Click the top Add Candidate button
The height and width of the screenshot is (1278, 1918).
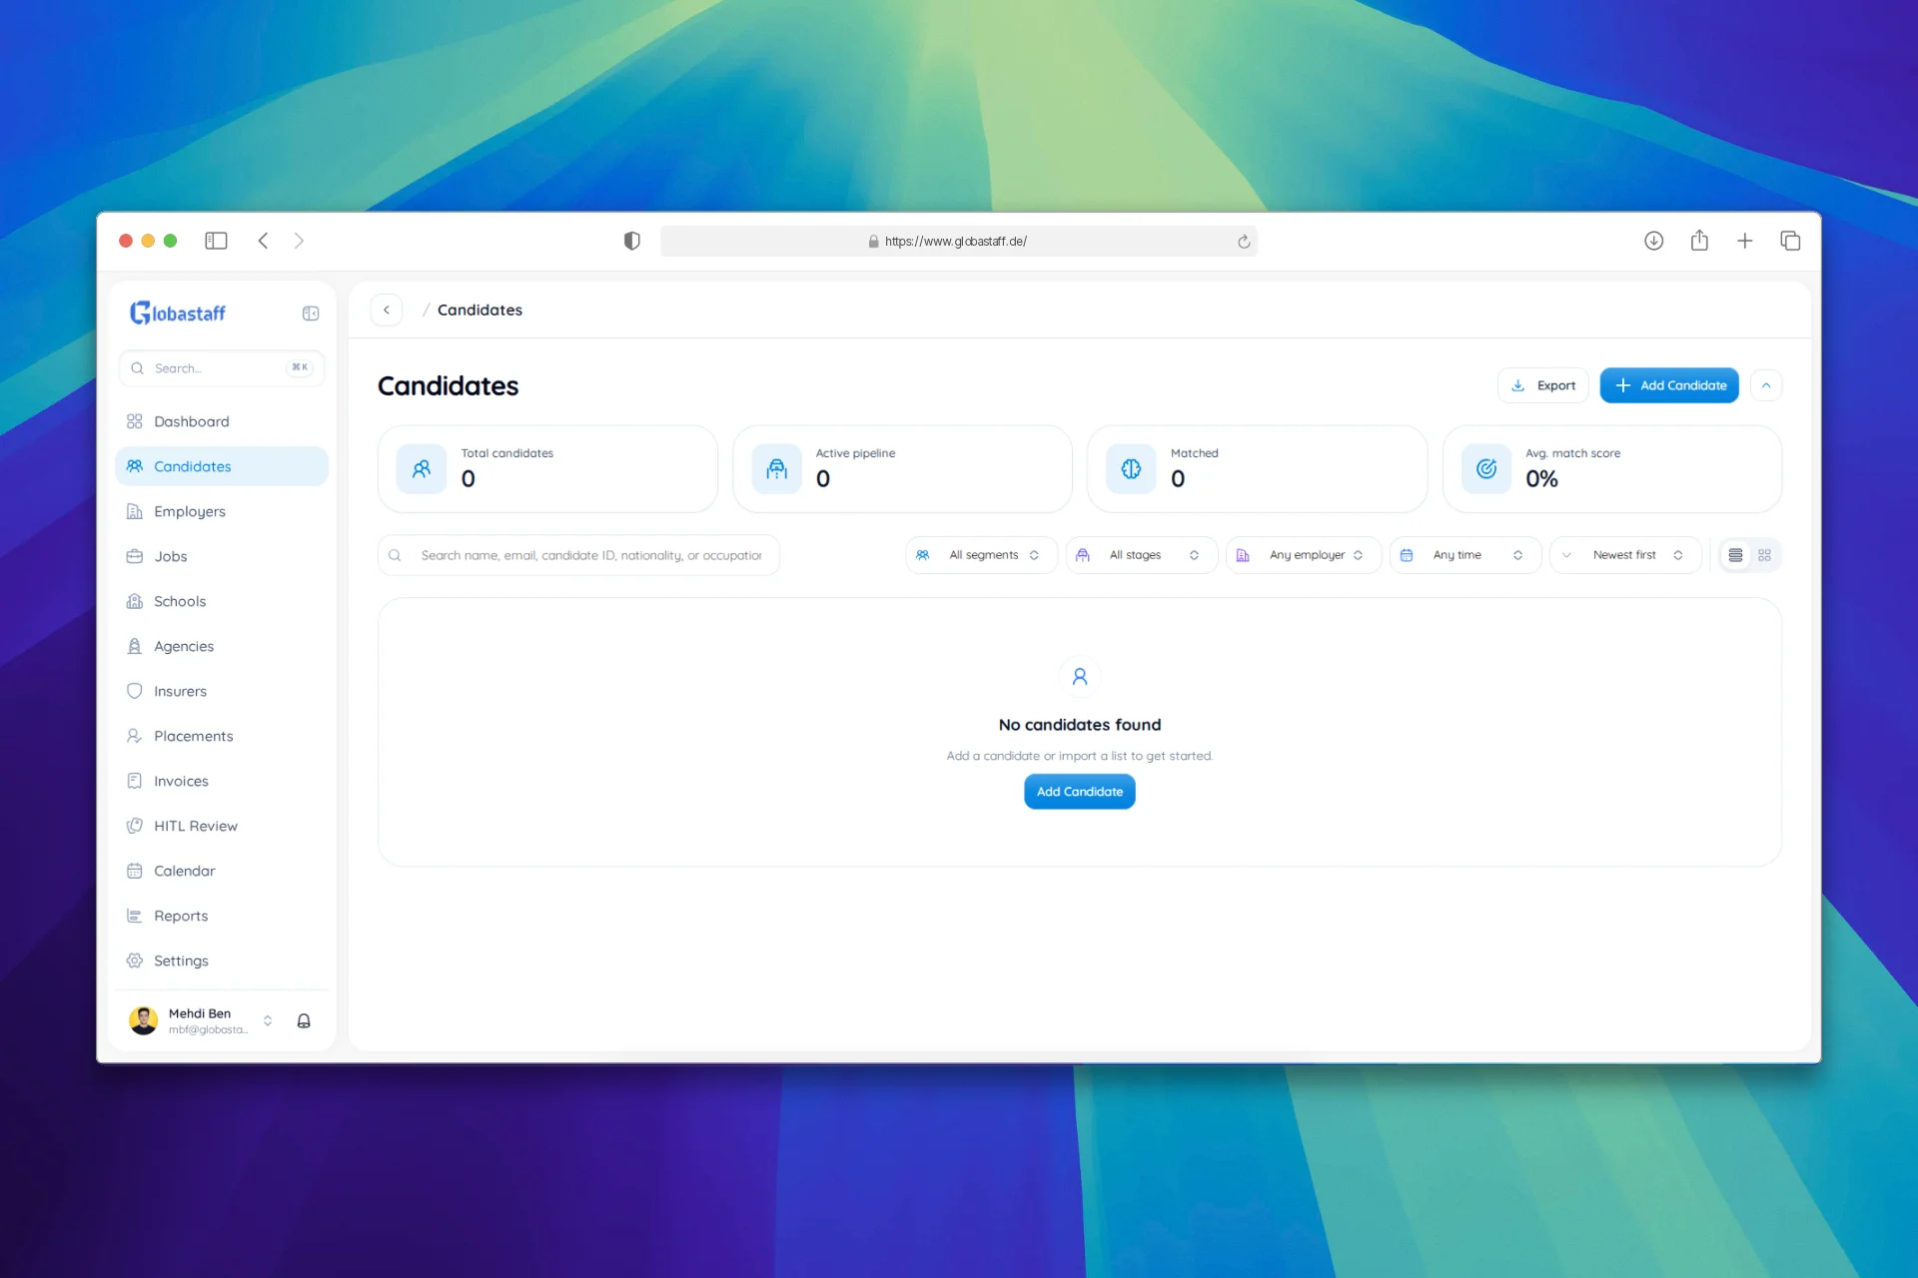pyautogui.click(x=1669, y=385)
